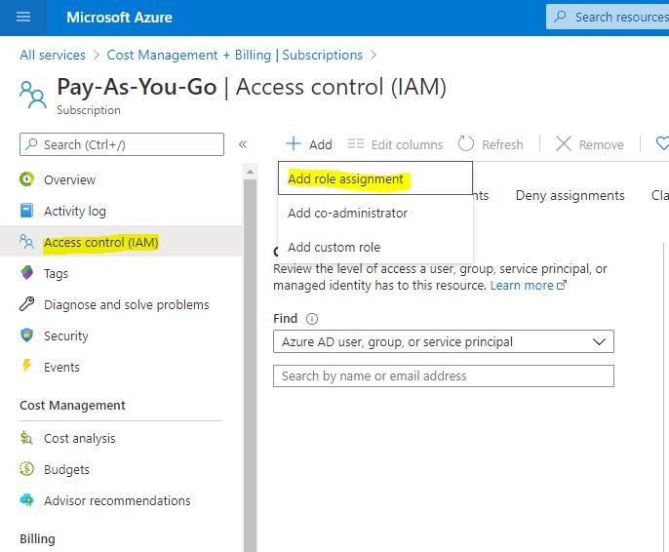Choose Add role assignment menu entry
The image size is (669, 552).
click(x=375, y=178)
